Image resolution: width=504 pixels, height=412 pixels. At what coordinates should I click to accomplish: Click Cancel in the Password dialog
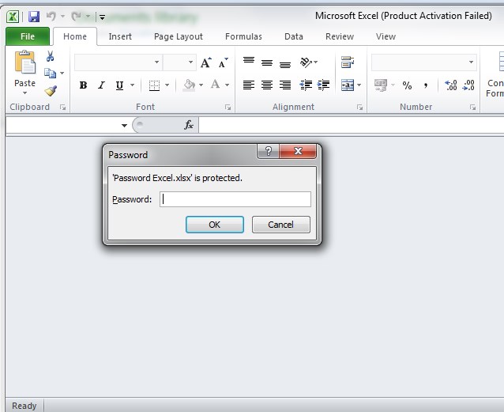click(281, 225)
